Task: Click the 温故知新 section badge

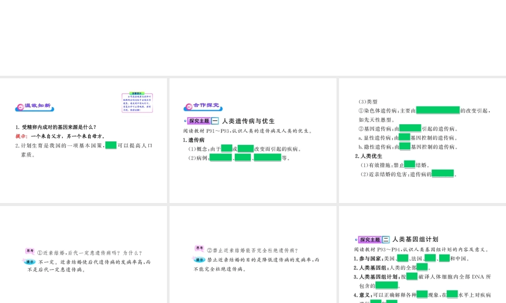Action: click(x=34, y=107)
